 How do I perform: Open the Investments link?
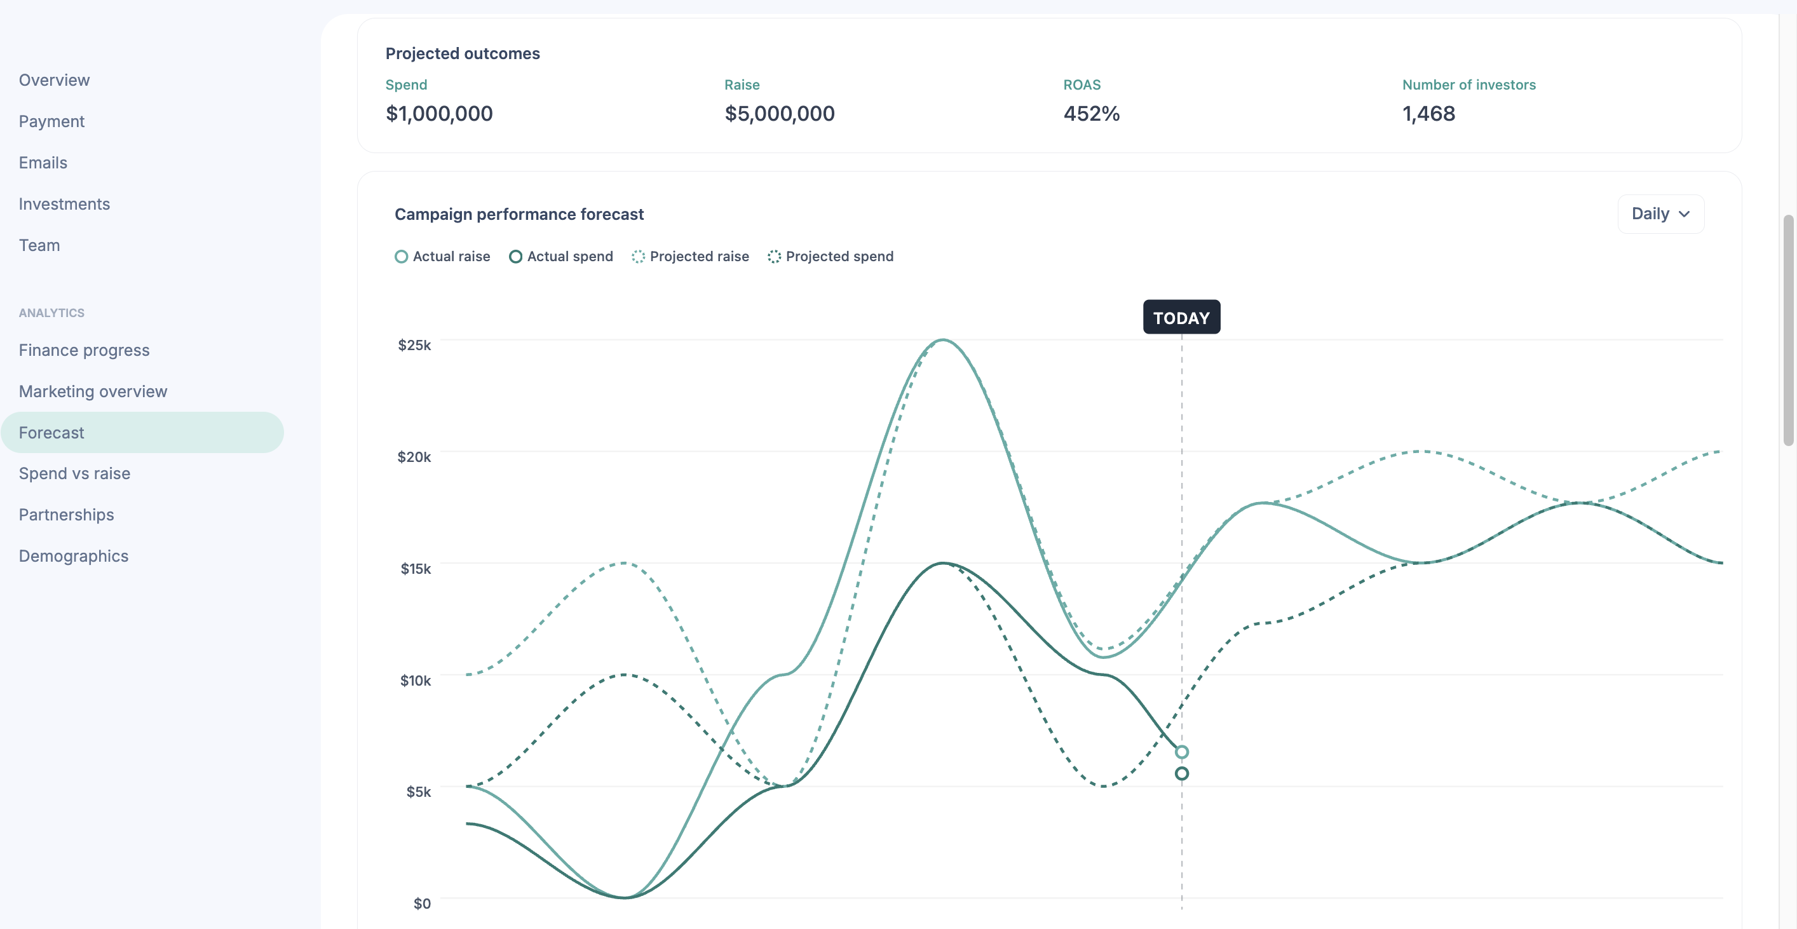(64, 203)
